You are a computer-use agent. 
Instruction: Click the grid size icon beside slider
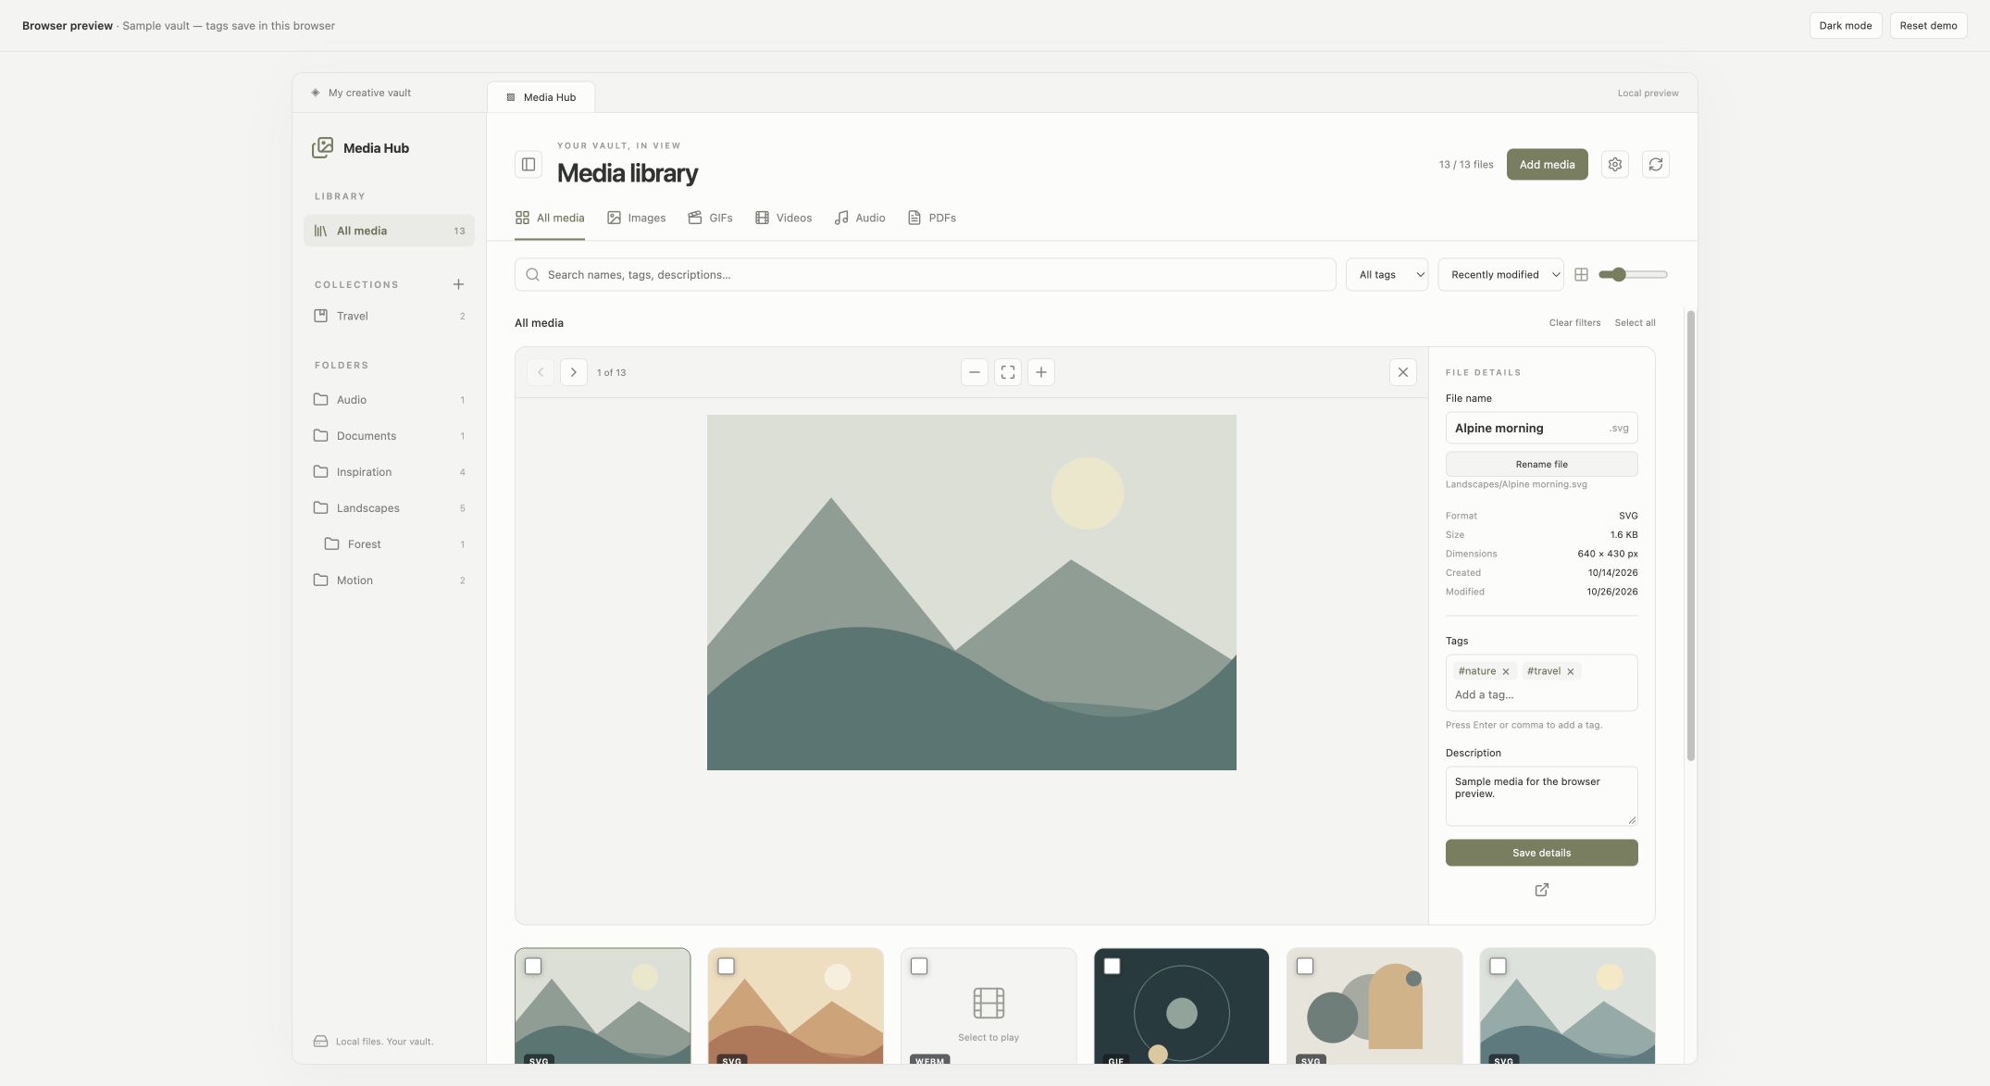coord(1582,275)
